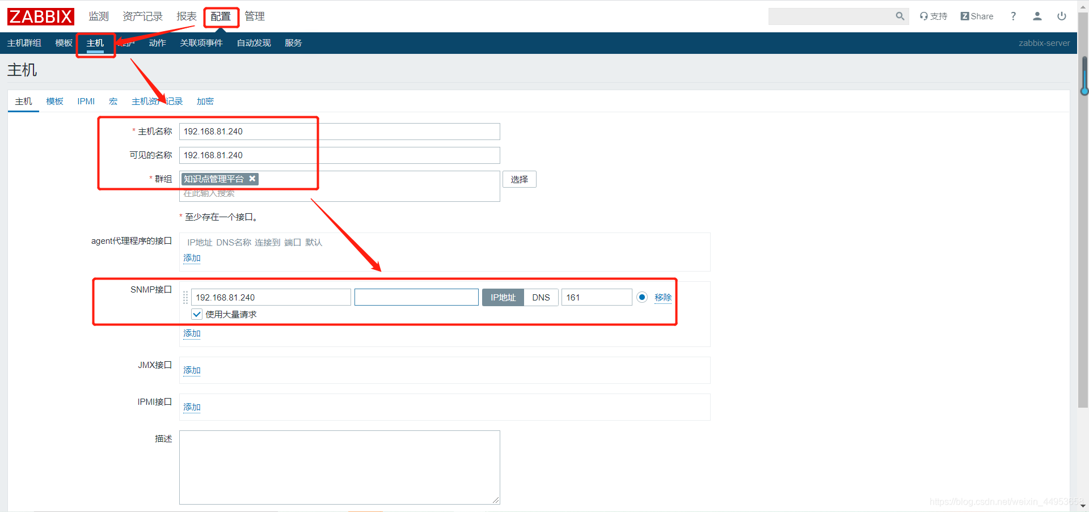This screenshot has height=512, width=1089.
Task: Focus the 主机名称 input field
Action: [x=339, y=132]
